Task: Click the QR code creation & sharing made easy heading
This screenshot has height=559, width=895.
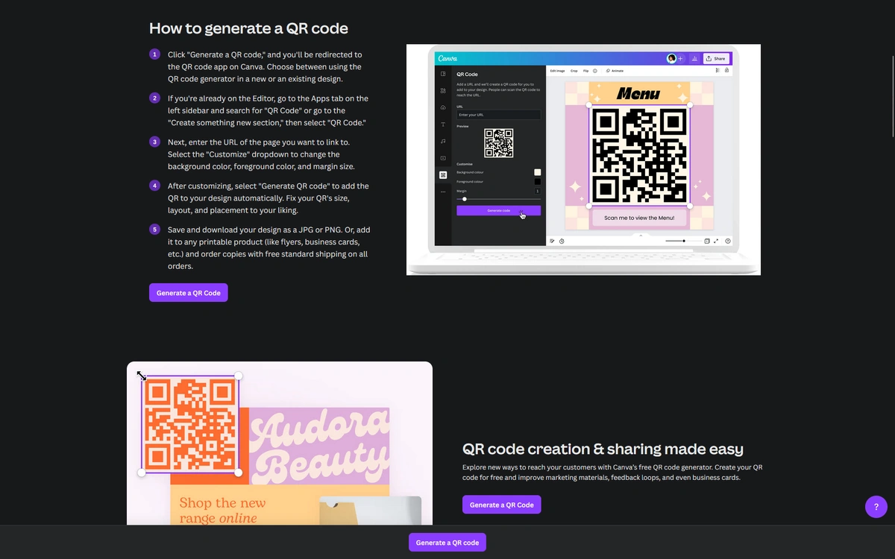Action: tap(603, 449)
